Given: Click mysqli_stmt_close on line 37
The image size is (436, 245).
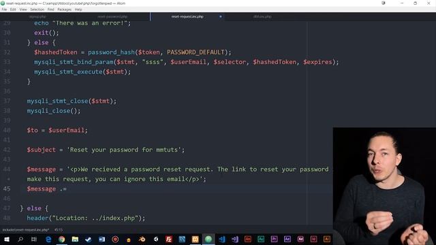Looking at the screenshot, I should coord(57,101).
